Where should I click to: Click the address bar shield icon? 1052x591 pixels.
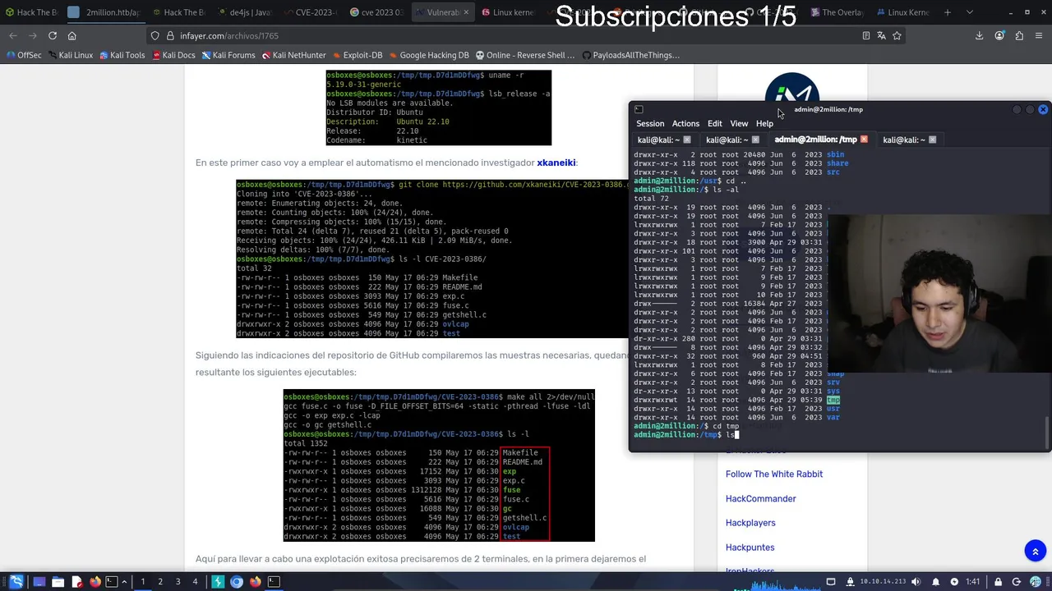coord(155,35)
